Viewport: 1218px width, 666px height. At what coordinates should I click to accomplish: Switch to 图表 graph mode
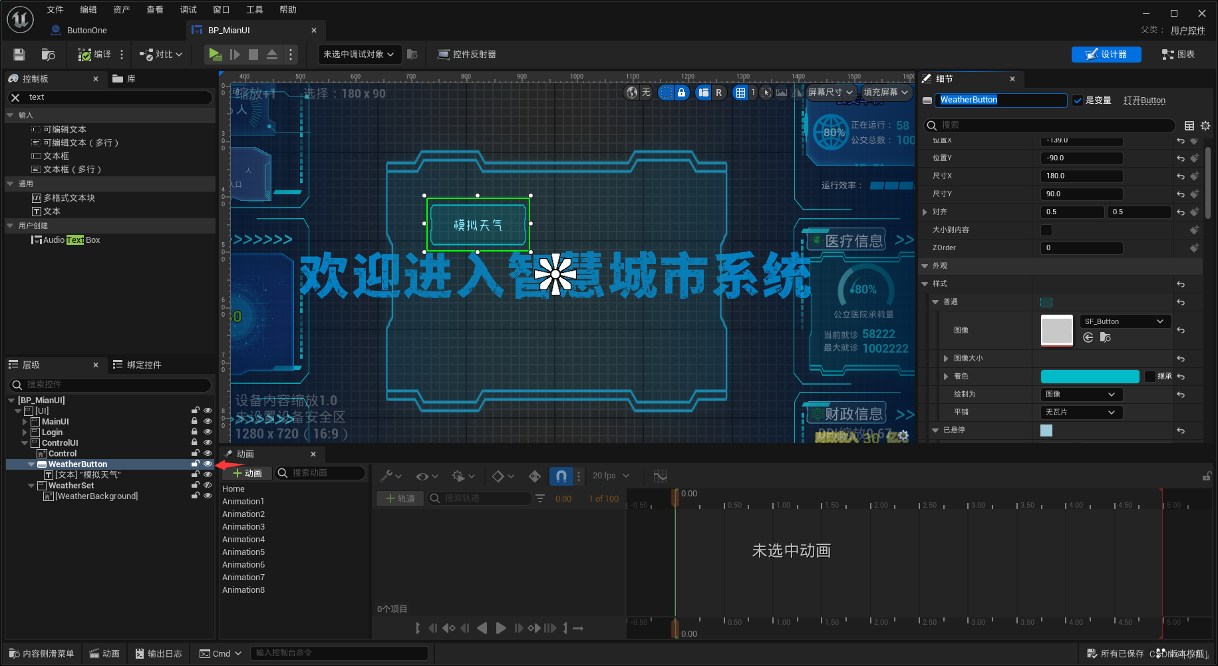pyautogui.click(x=1179, y=55)
